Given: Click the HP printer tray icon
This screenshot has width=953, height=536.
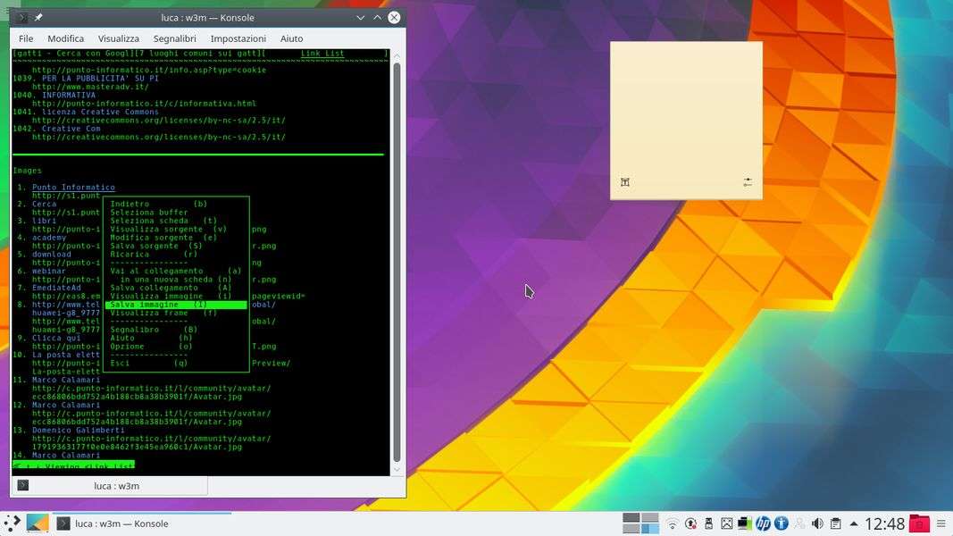Looking at the screenshot, I should tap(763, 523).
